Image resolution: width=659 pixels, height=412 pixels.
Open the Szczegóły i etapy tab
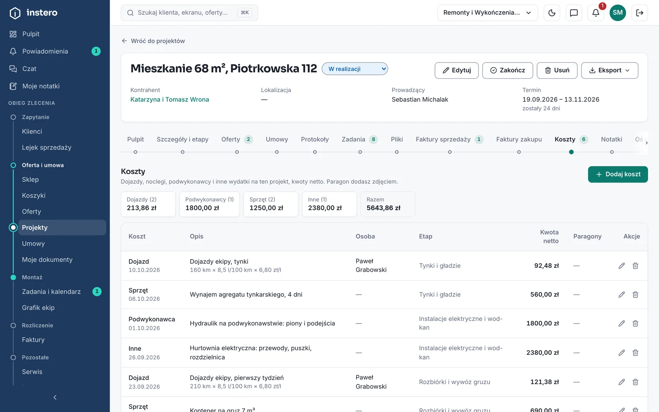pyautogui.click(x=182, y=139)
